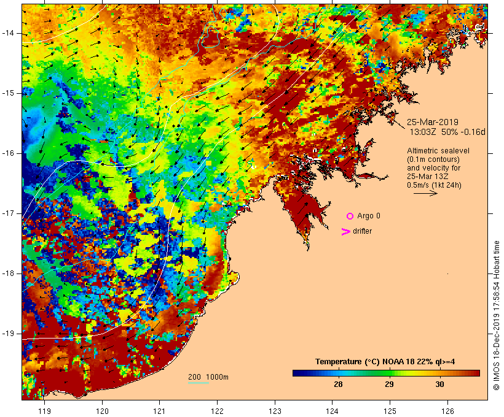Click the -17 latitude axis label

click(8, 213)
